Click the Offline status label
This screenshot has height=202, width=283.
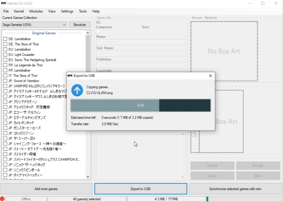point(26,199)
